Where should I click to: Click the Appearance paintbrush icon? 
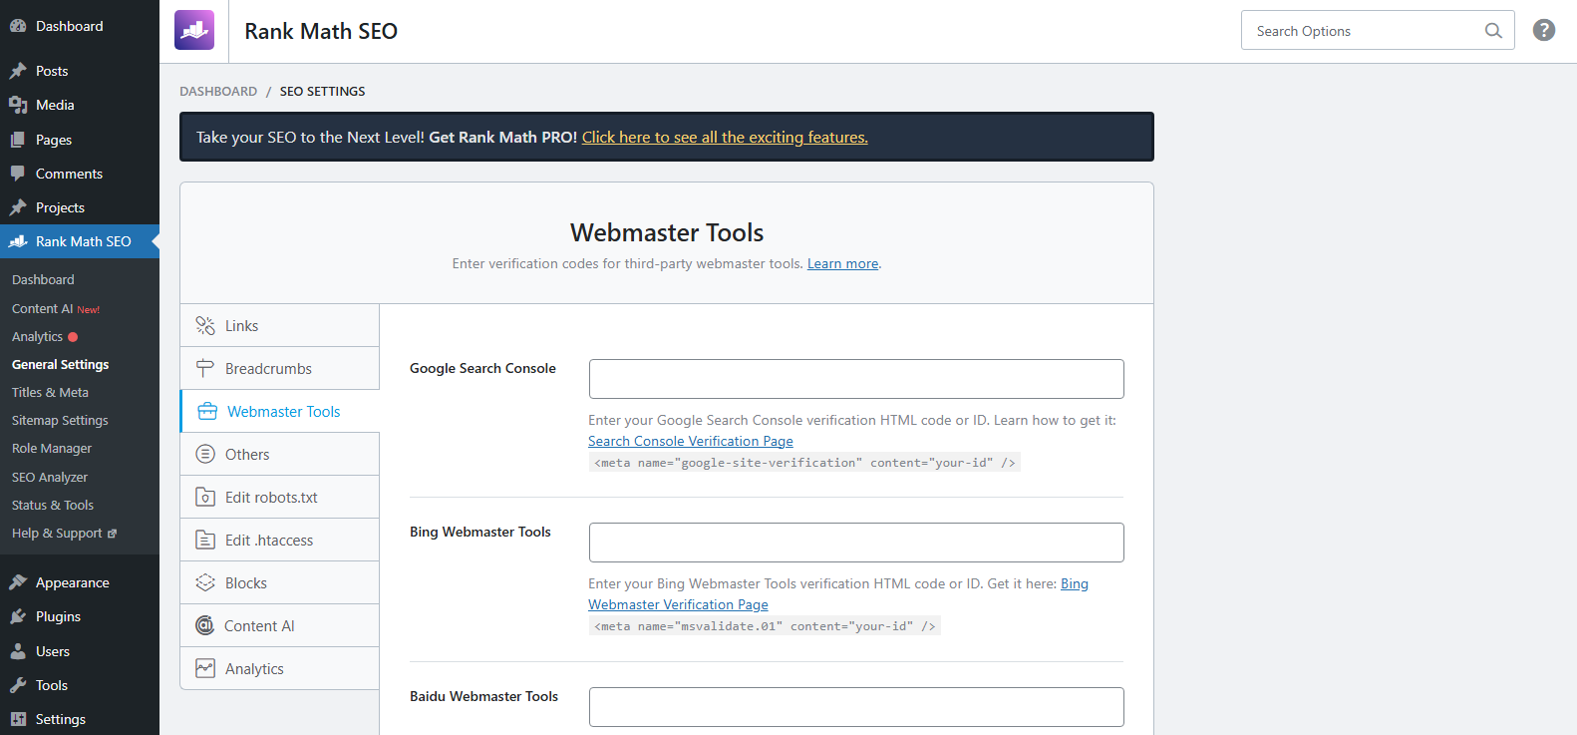pos(18,582)
